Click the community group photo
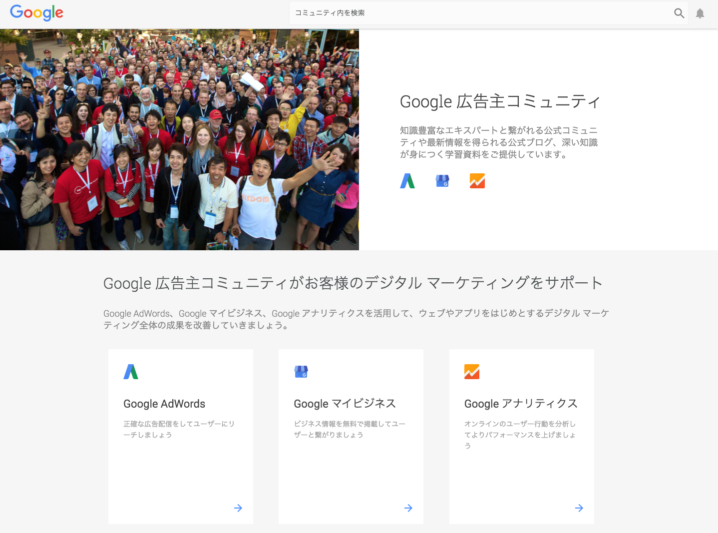This screenshot has height=533, width=718. [x=179, y=139]
